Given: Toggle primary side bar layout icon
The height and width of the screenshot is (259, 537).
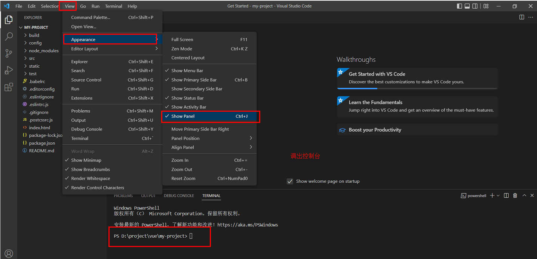Looking at the screenshot, I should tap(459, 6).
